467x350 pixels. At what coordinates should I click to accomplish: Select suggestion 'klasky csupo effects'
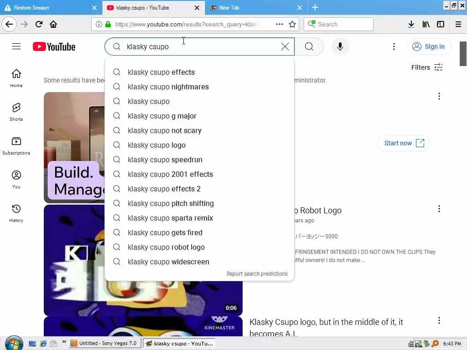[200, 72]
